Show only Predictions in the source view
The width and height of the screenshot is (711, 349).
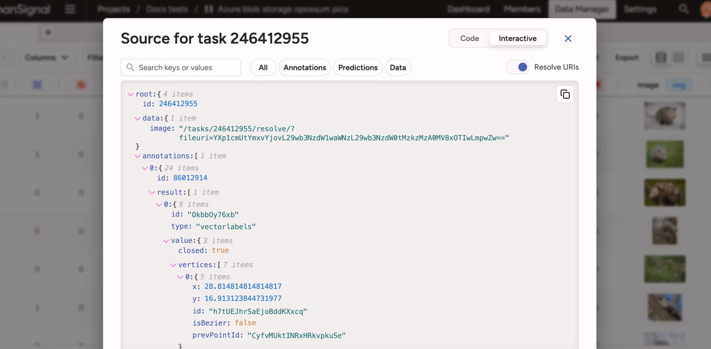358,67
